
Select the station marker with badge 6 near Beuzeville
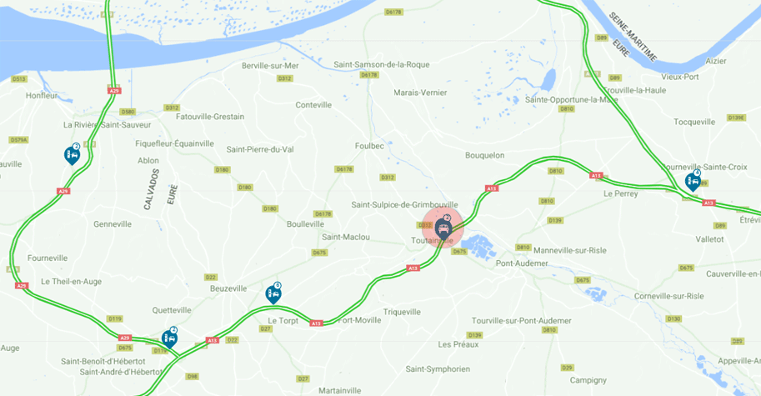273,293
